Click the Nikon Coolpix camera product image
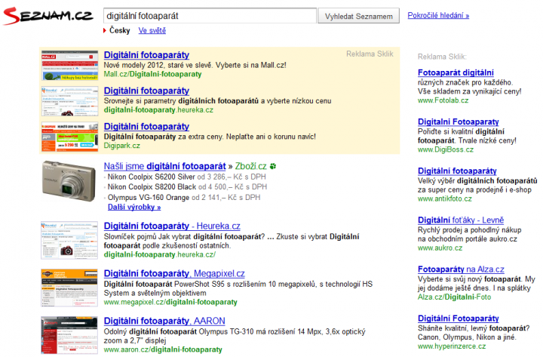The height and width of the screenshot is (357, 543). (x=69, y=181)
